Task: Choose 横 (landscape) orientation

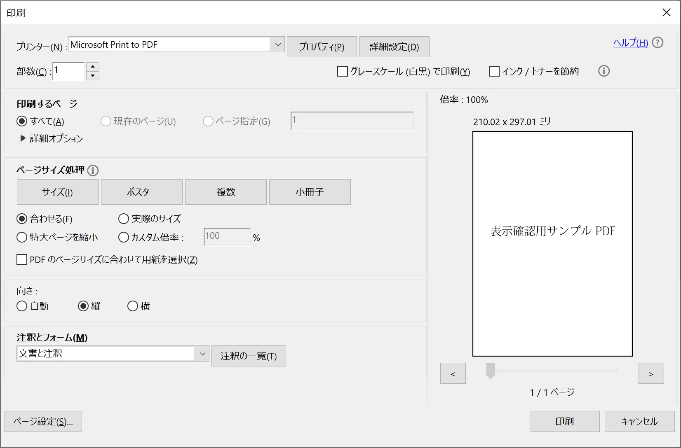Action: point(133,306)
